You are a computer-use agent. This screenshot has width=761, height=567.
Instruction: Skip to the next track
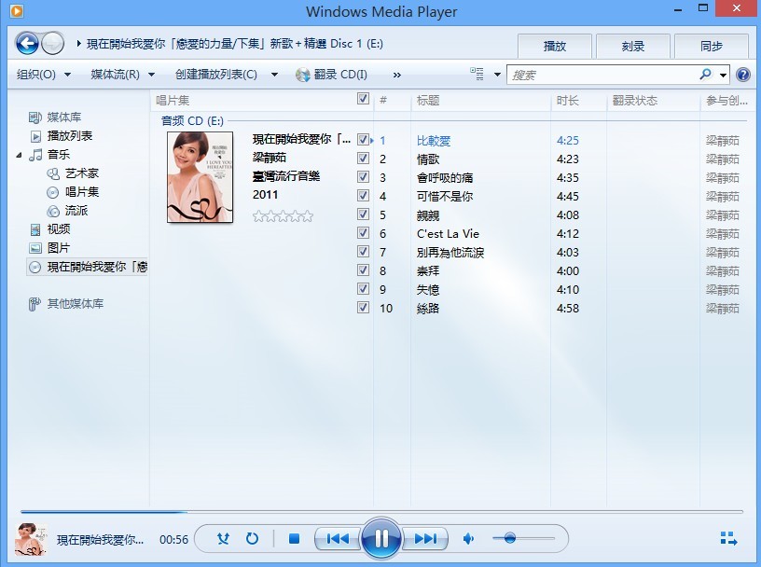pyautogui.click(x=425, y=538)
